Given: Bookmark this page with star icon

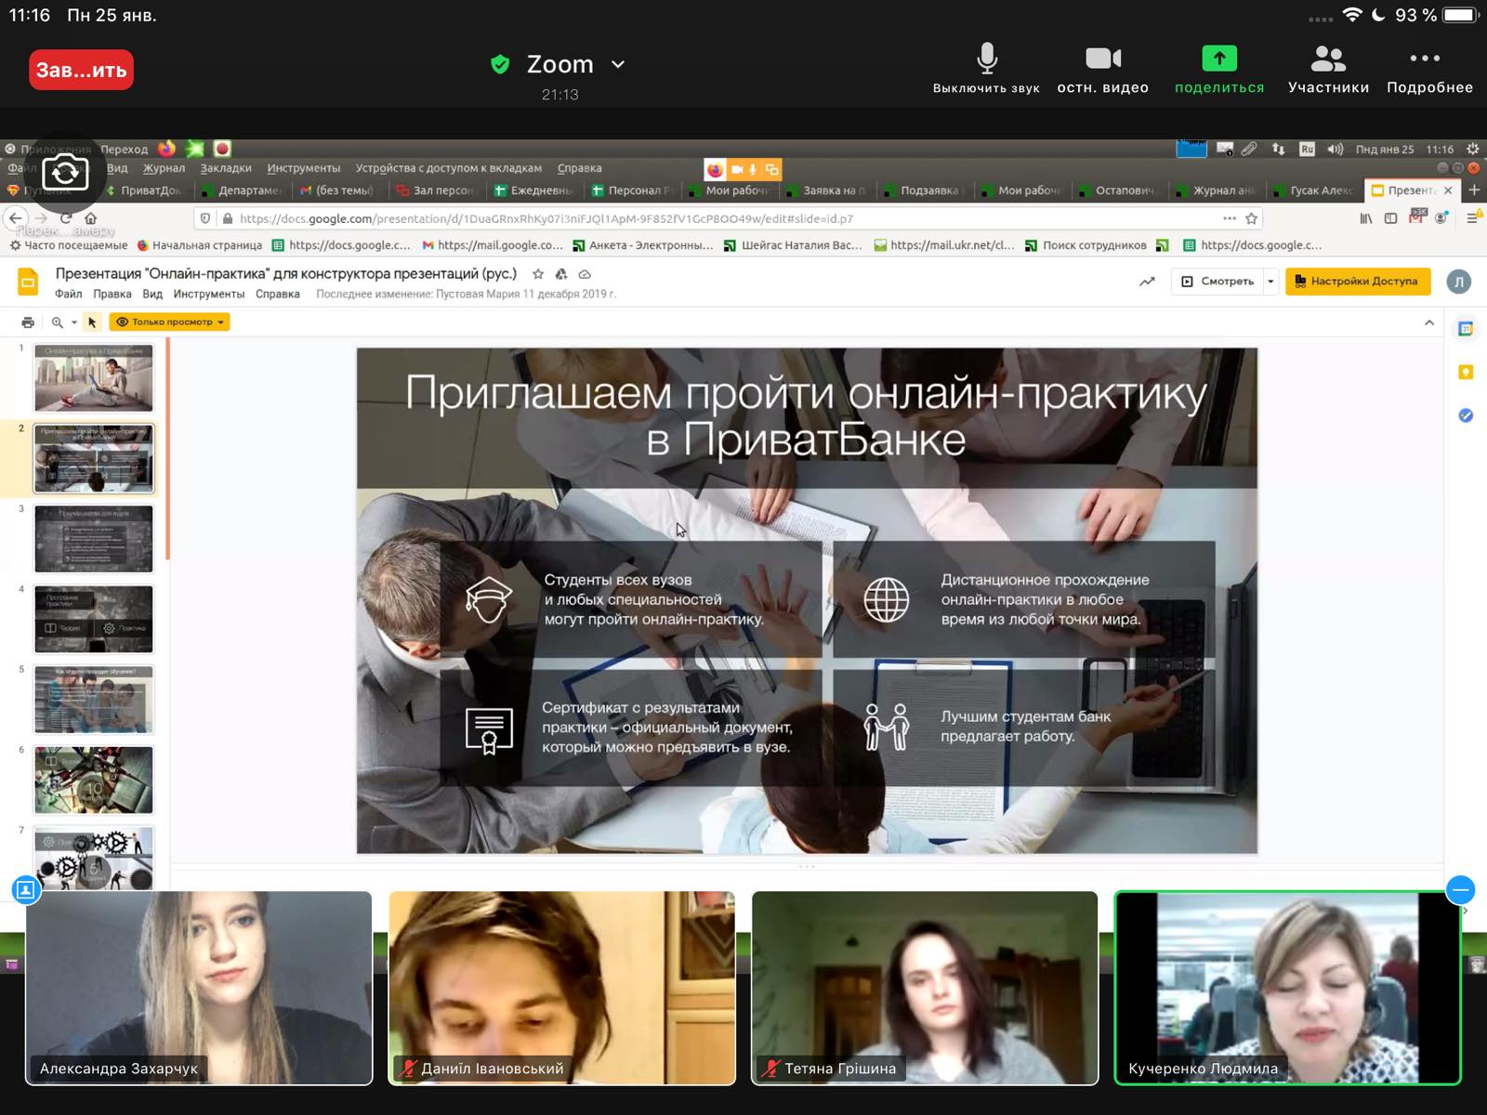Looking at the screenshot, I should (1251, 218).
